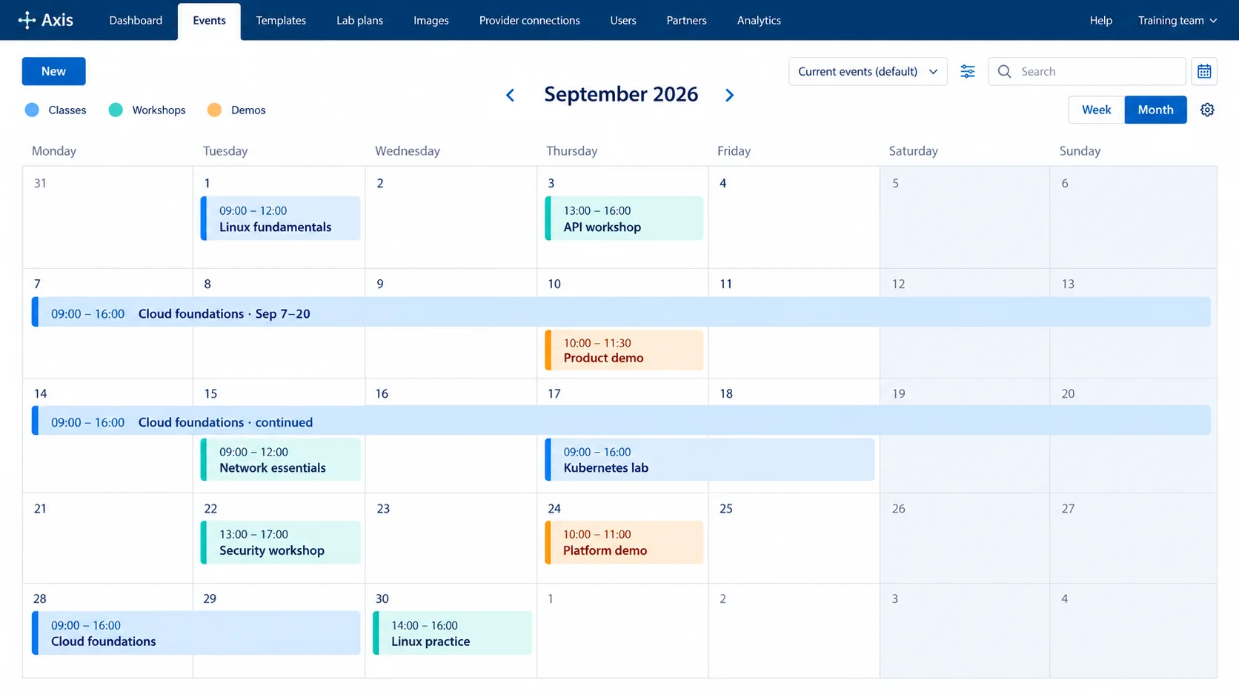Viewport: 1239px width, 697px height.
Task: Click the Help link
Action: (x=1100, y=20)
